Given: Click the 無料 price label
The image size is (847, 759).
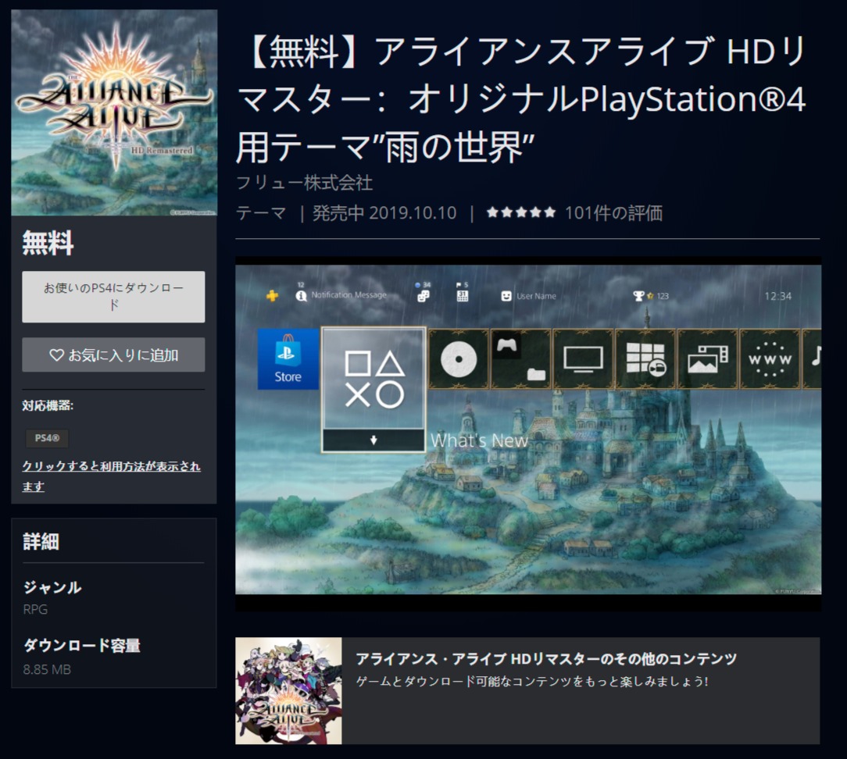Looking at the screenshot, I should coord(48,243).
